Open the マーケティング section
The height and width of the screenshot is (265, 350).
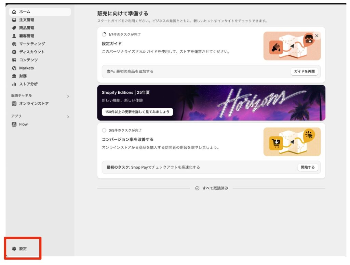pos(40,44)
